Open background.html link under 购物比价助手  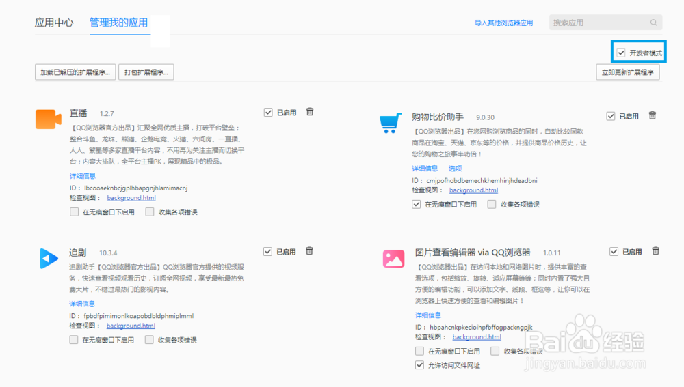[x=474, y=190]
